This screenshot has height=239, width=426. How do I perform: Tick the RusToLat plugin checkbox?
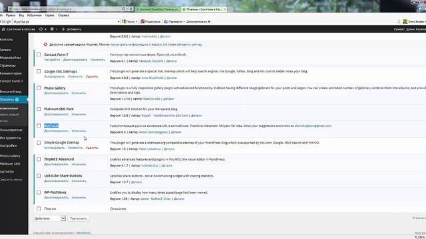pos(39,125)
